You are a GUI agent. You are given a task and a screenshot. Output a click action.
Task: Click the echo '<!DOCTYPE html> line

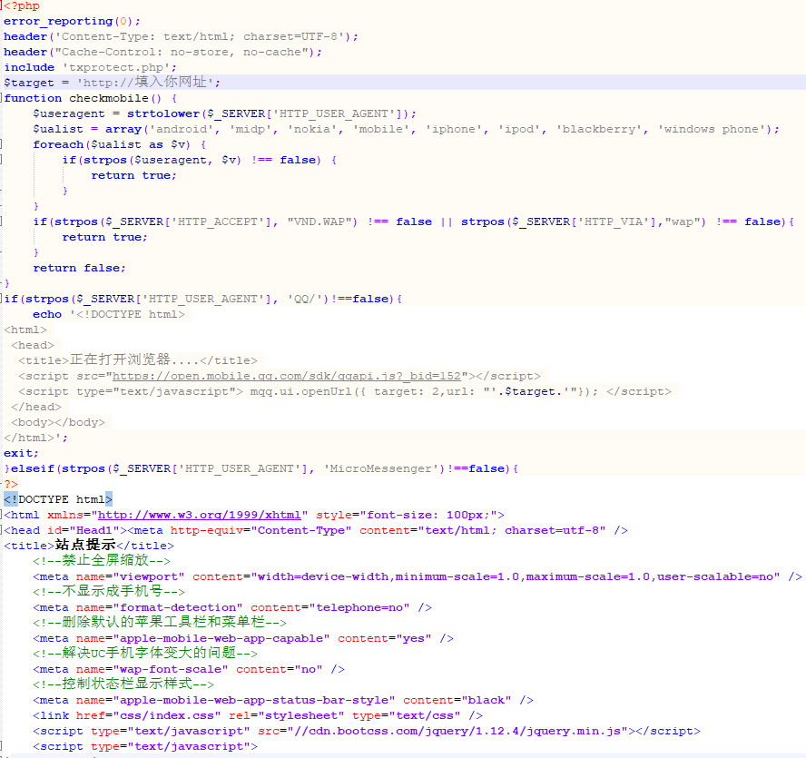click(109, 315)
